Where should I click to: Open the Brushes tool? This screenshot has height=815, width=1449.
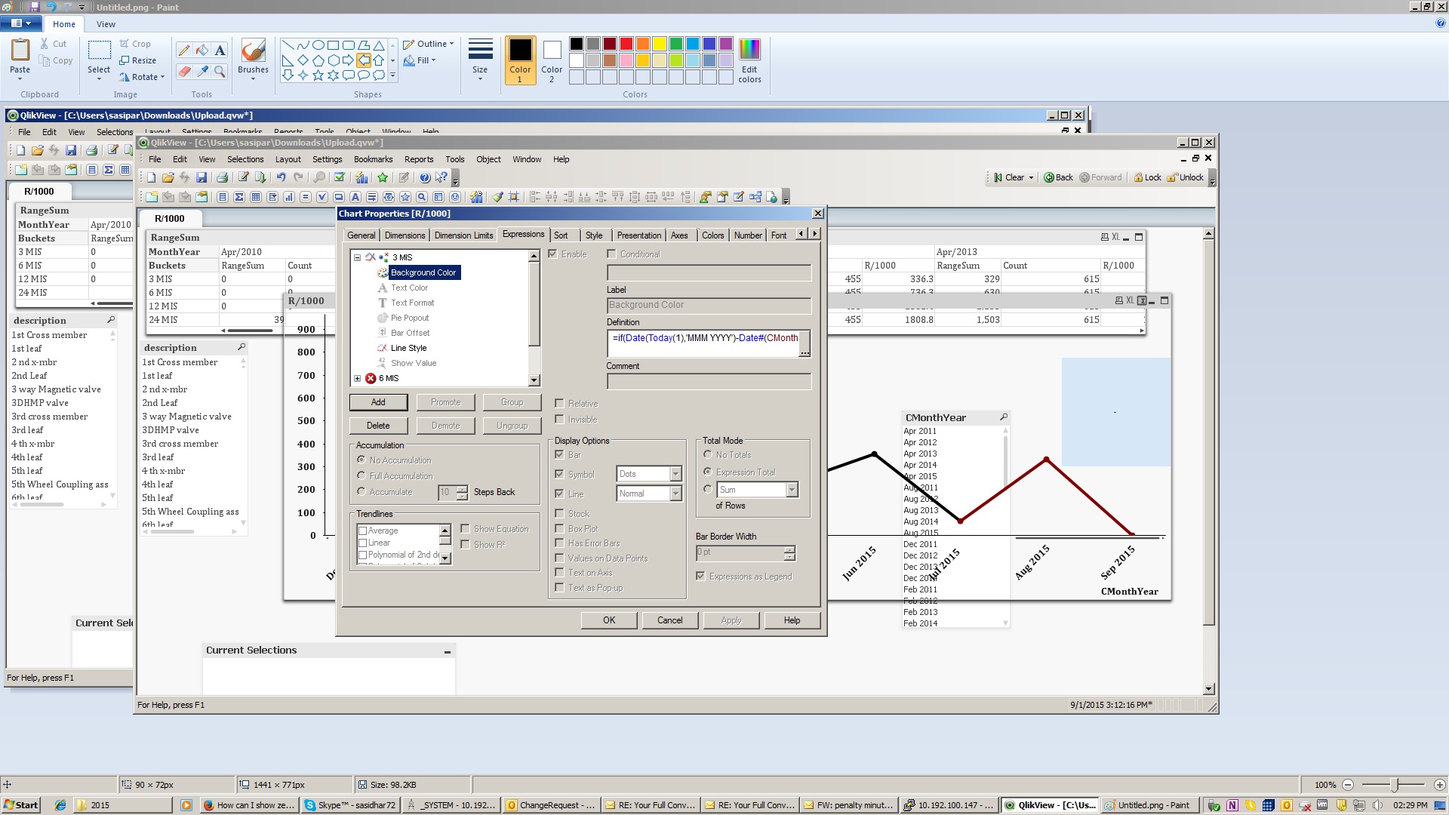coord(253,57)
